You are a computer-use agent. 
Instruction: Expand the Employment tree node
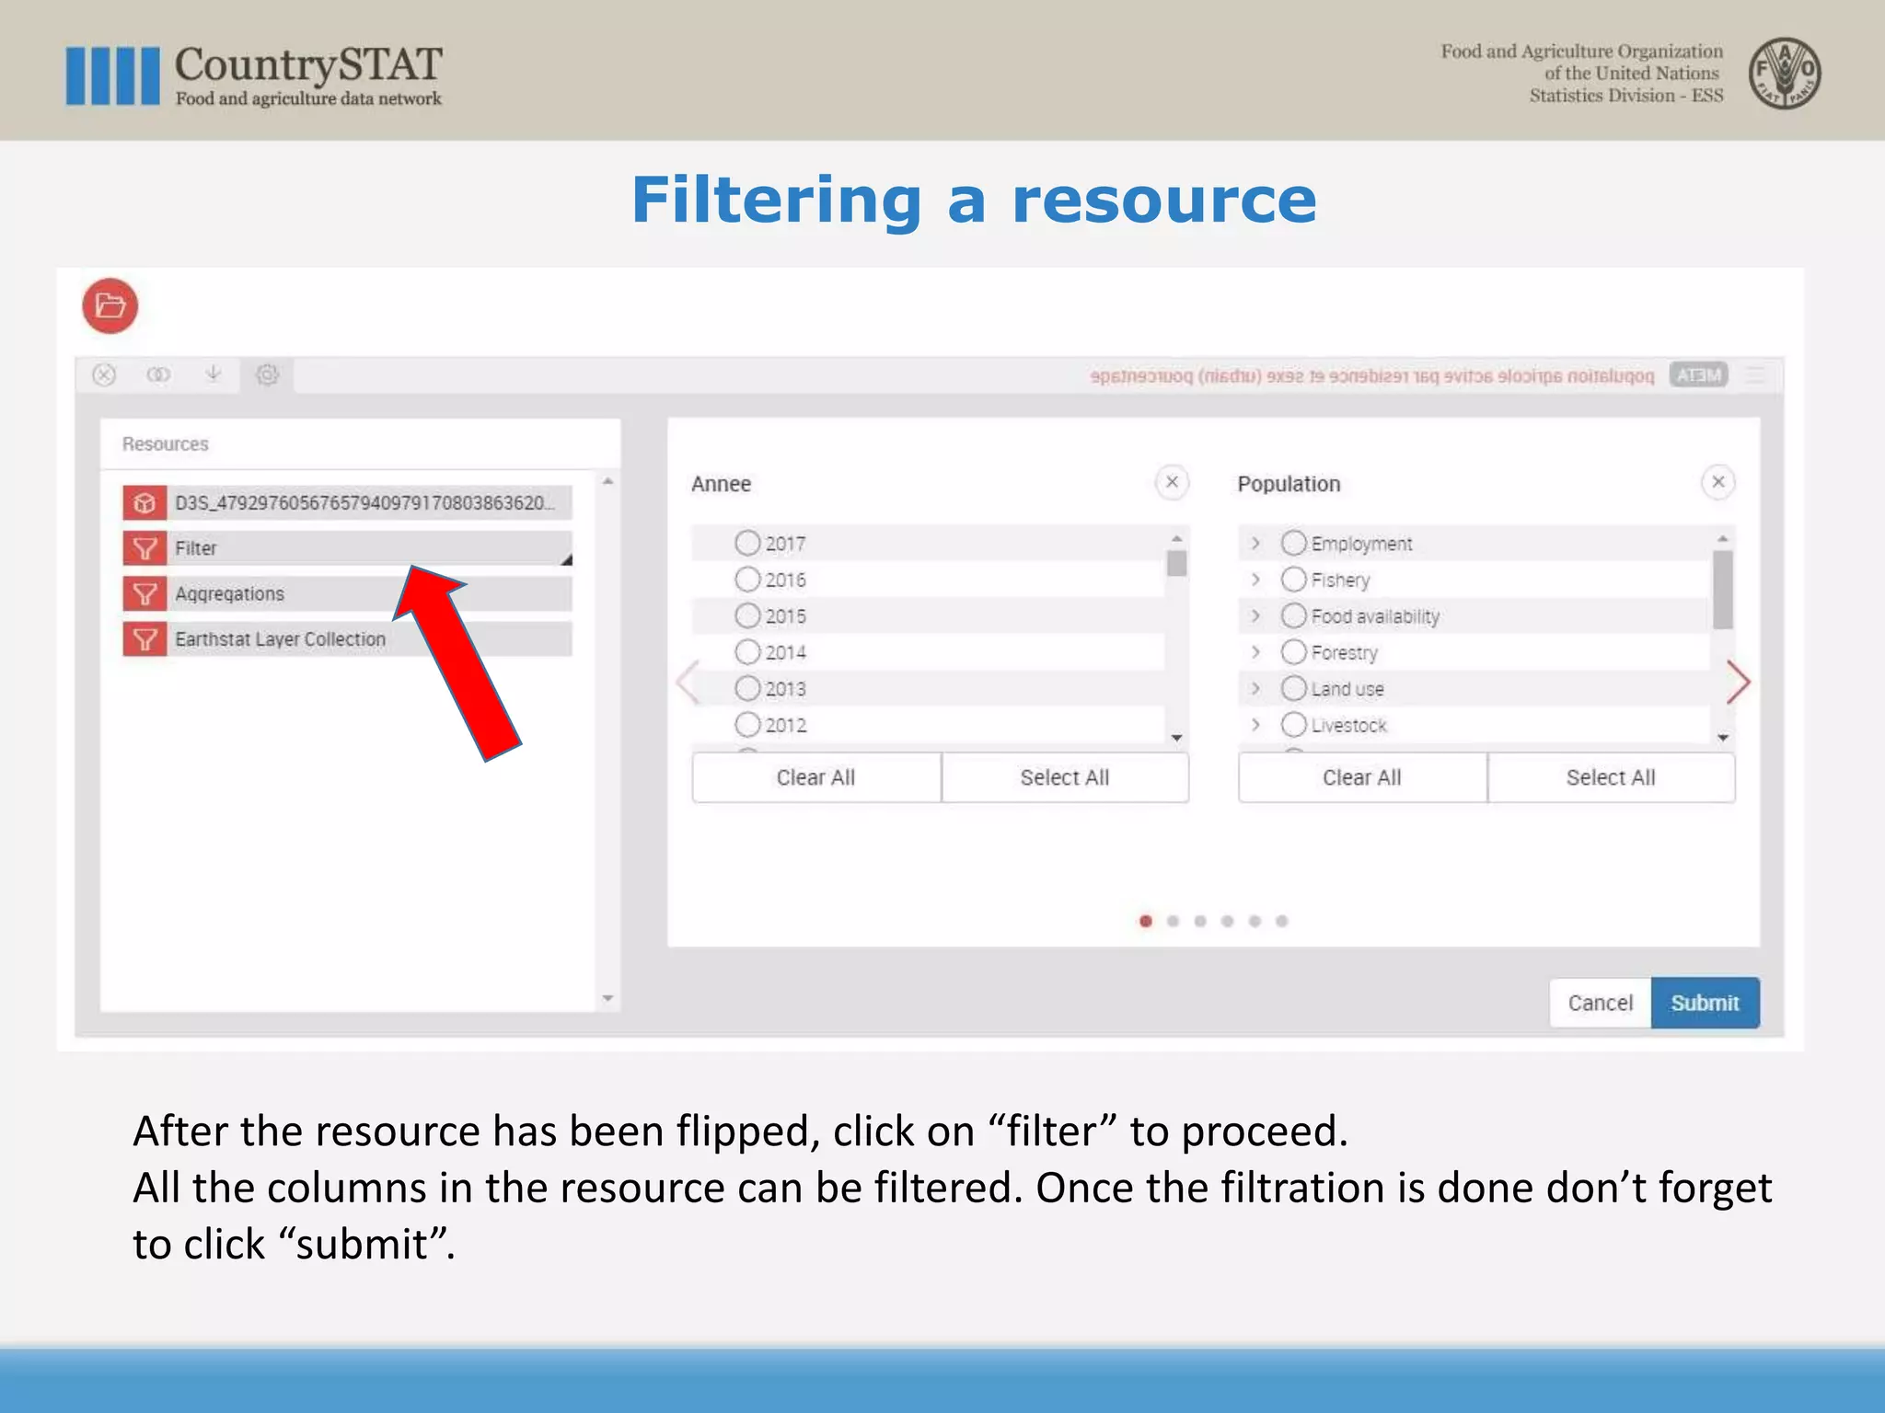coord(1255,544)
